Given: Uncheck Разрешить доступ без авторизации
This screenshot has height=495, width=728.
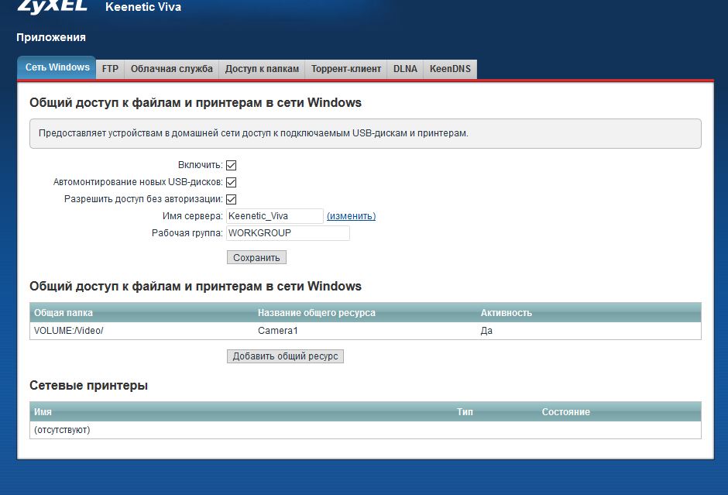Looking at the screenshot, I should (232, 200).
